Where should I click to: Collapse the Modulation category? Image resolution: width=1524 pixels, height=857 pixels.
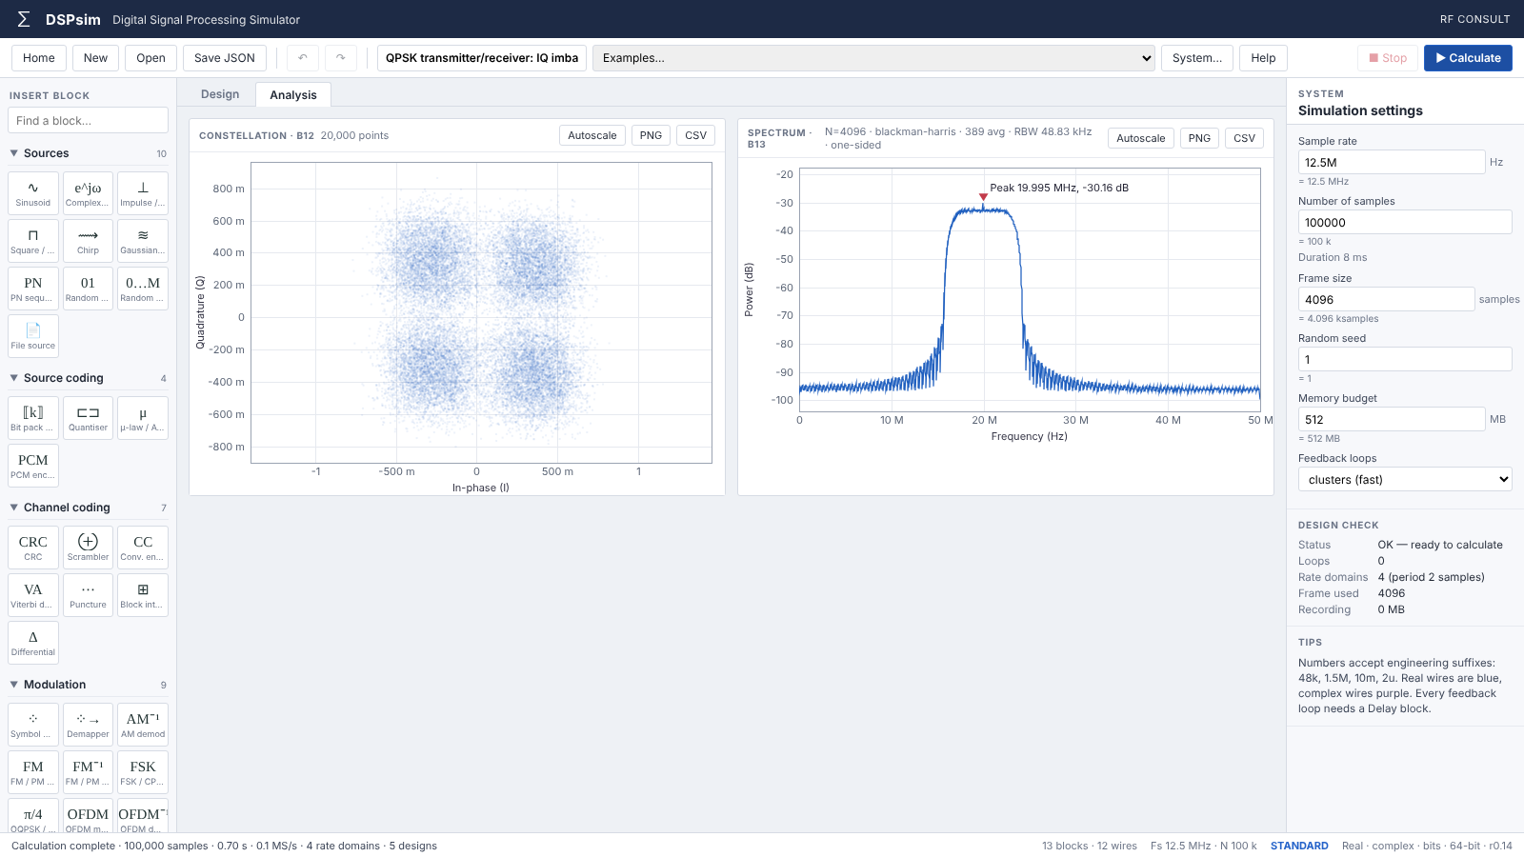pos(88,685)
